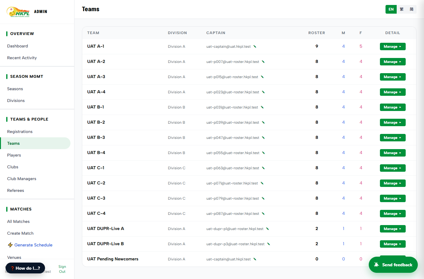Switch language to Simplified Chinese 简
Image resolution: width=424 pixels, height=279 pixels.
pos(412,9)
